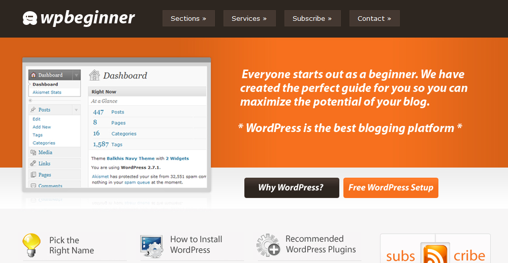Open the Recommended WordPress Plugins link
Viewport: 508px width, 263px height.
pyautogui.click(x=321, y=244)
